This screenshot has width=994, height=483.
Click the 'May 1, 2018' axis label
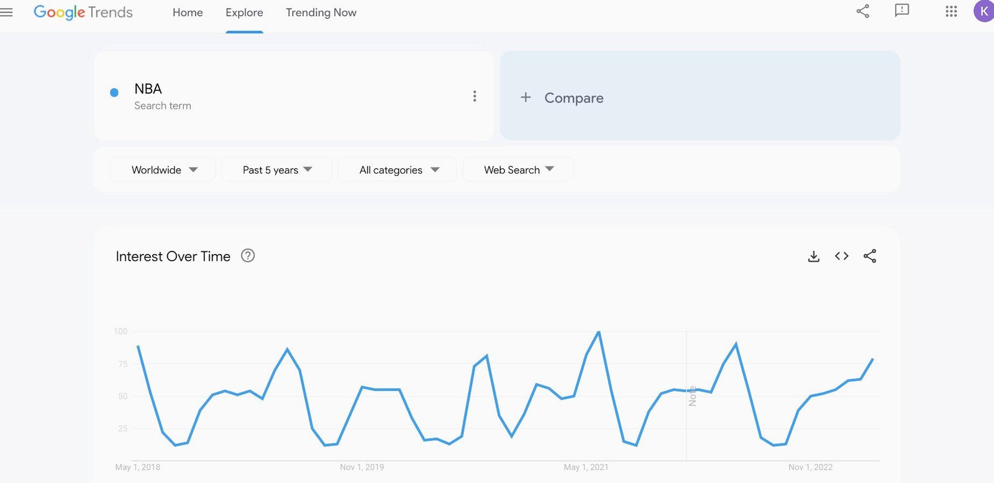138,467
